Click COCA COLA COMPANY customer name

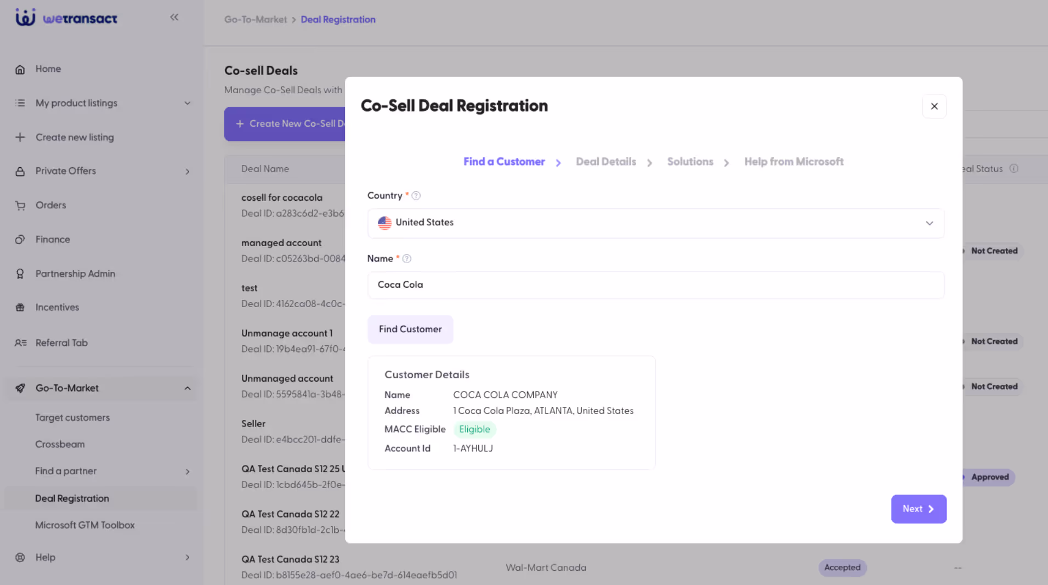tap(505, 395)
